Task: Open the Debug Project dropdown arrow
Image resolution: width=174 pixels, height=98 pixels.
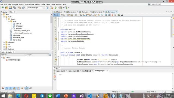Action: click(63, 8)
